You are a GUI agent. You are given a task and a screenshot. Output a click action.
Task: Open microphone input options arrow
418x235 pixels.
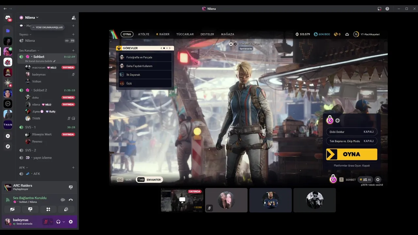click(x=51, y=222)
